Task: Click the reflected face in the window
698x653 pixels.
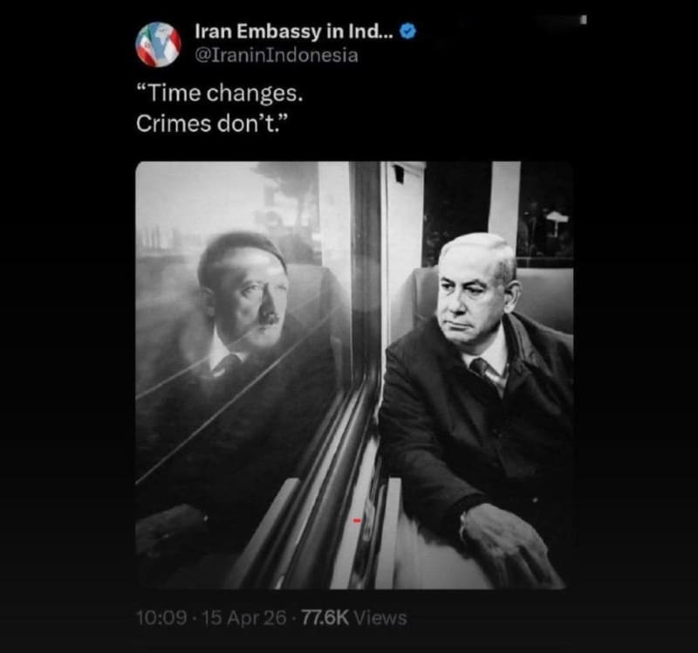Action: click(x=246, y=287)
